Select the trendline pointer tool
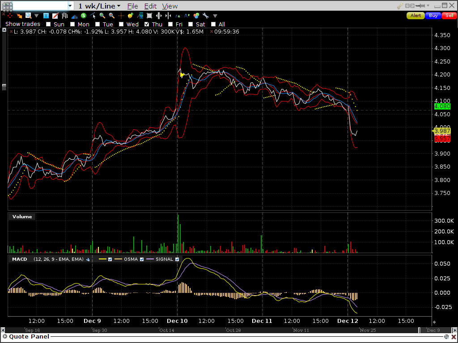This screenshot has height=343, width=458. [x=93, y=16]
